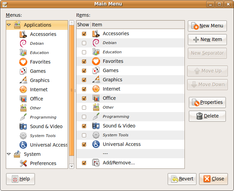Click the Games cards icon in Items list

tap(96, 70)
